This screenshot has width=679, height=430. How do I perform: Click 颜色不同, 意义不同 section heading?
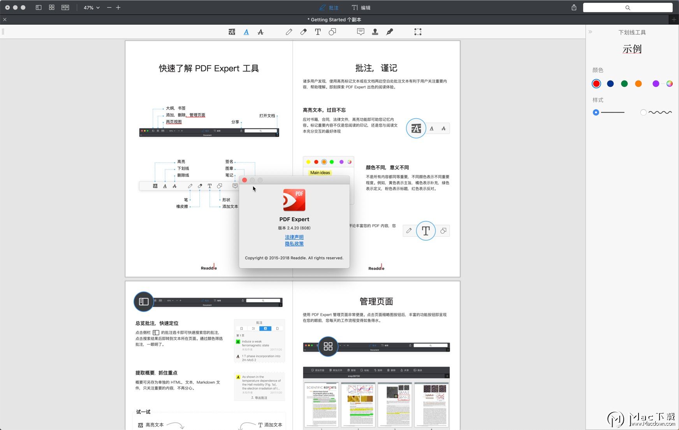(x=387, y=168)
